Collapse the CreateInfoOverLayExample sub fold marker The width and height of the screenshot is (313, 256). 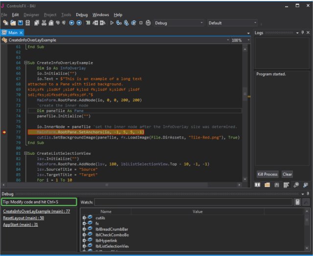pyautogui.click(x=25, y=63)
